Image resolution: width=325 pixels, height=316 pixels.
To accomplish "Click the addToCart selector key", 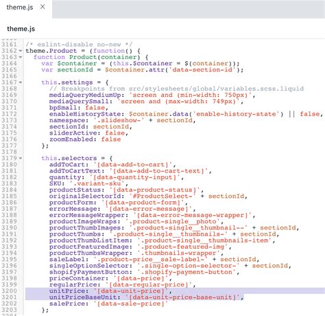I will pos(69,165).
